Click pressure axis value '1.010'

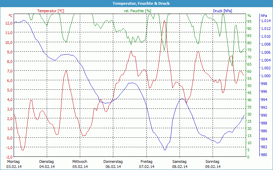(x=266, y=36)
